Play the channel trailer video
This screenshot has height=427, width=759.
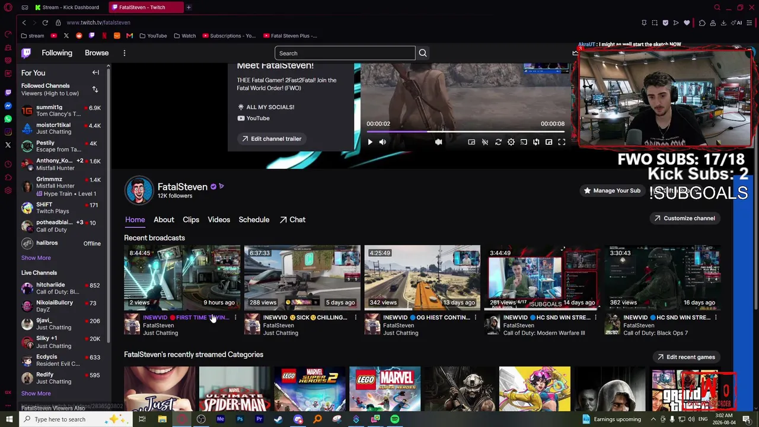[x=370, y=142]
